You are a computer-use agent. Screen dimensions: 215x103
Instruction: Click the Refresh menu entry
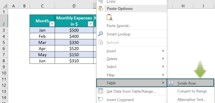pyautogui.click(x=132, y=42)
